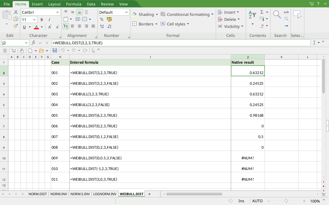Click the Open folder icon
Screen dimensions: 329x205
point(42,51)
